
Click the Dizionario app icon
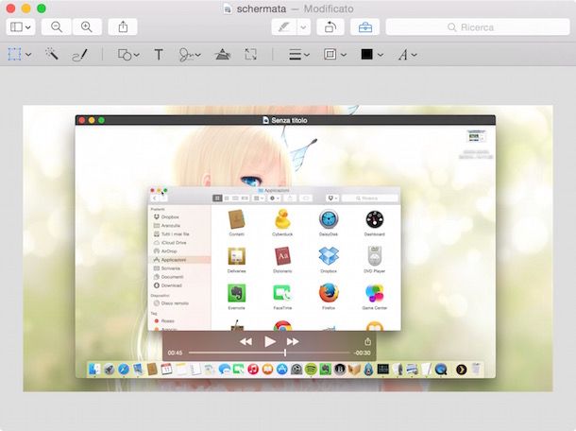pos(282,256)
